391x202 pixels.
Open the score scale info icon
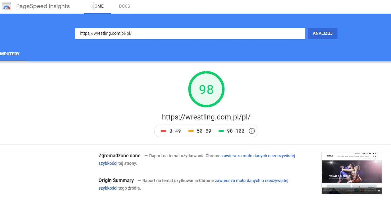tap(251, 131)
